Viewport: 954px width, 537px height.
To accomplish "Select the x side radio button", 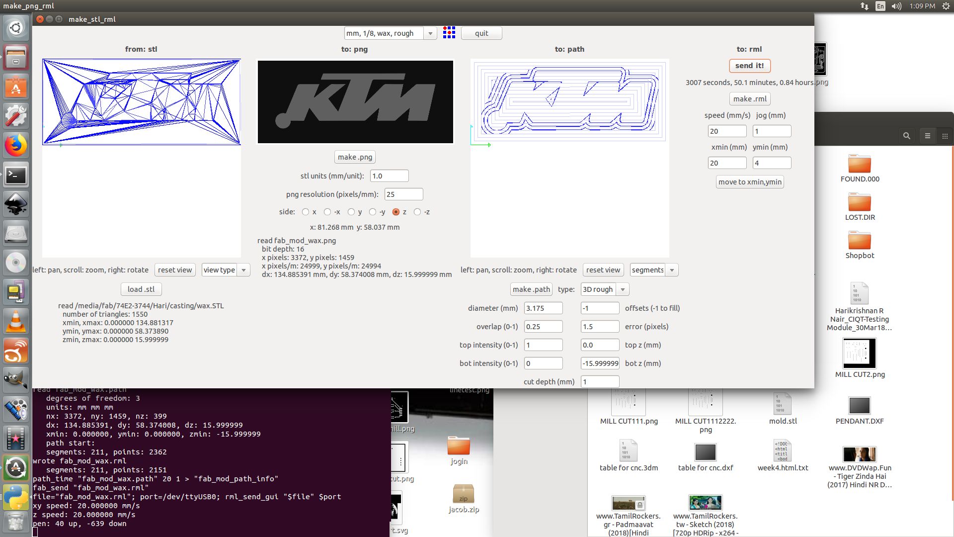I will point(306,212).
